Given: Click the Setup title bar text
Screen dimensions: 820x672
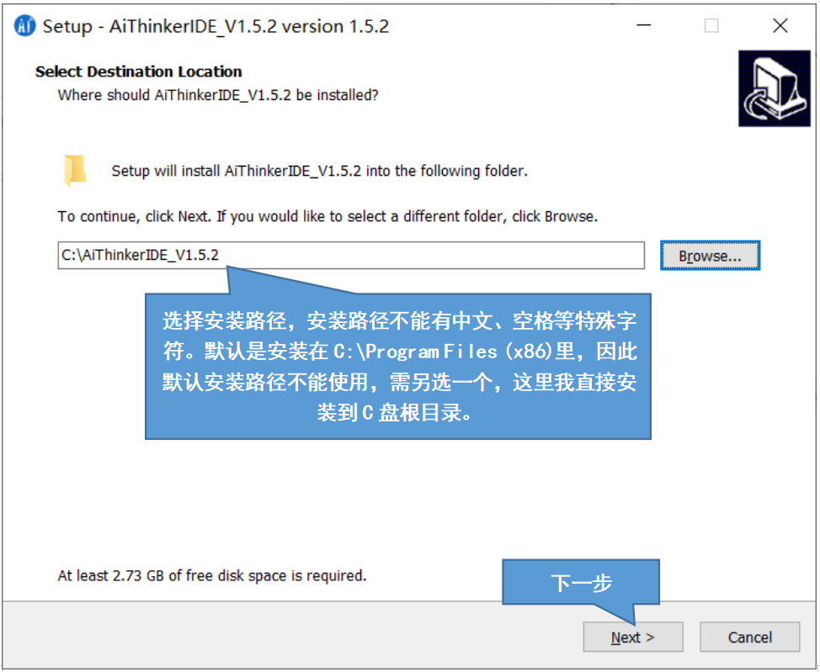Looking at the screenshot, I should tap(216, 26).
